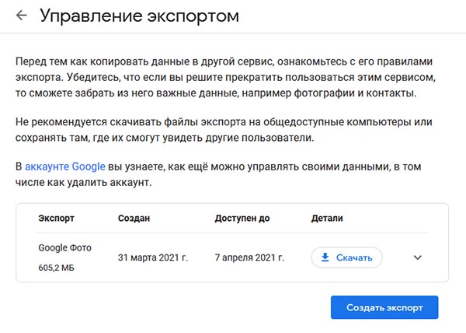The width and height of the screenshot is (466, 333).
Task: Select the Google Фото export name
Action: pos(64,247)
